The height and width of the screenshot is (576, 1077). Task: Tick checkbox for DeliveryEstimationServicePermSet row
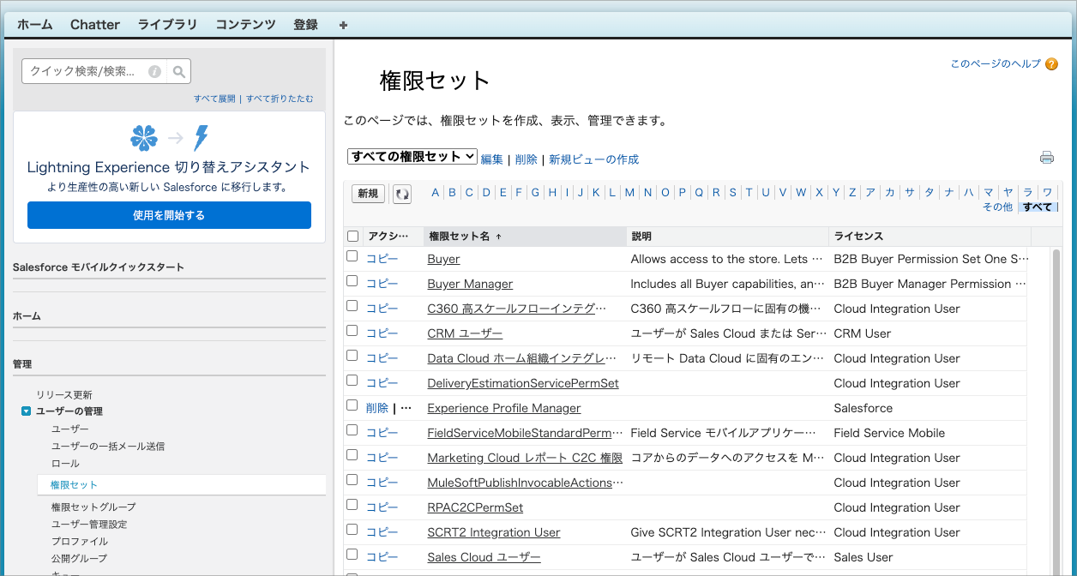coord(352,381)
